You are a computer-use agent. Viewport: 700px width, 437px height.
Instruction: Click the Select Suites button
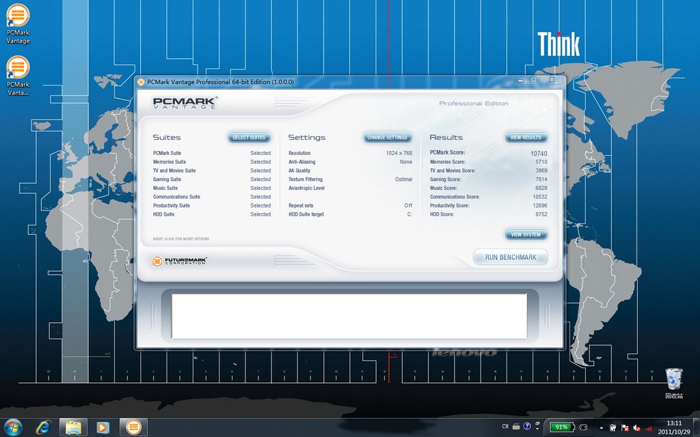click(249, 137)
